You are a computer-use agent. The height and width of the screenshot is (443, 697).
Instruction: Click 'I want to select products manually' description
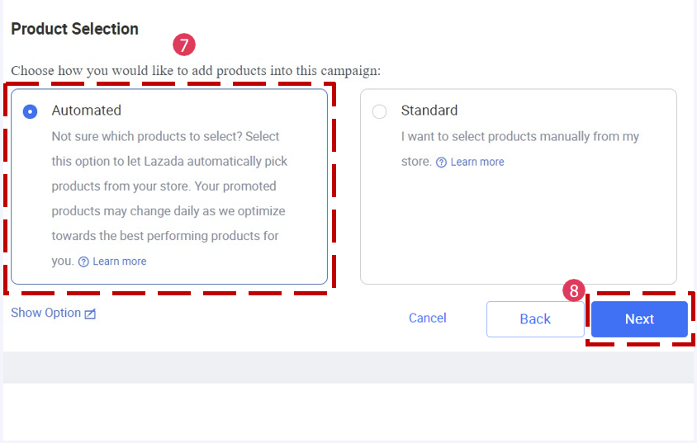[x=519, y=148]
